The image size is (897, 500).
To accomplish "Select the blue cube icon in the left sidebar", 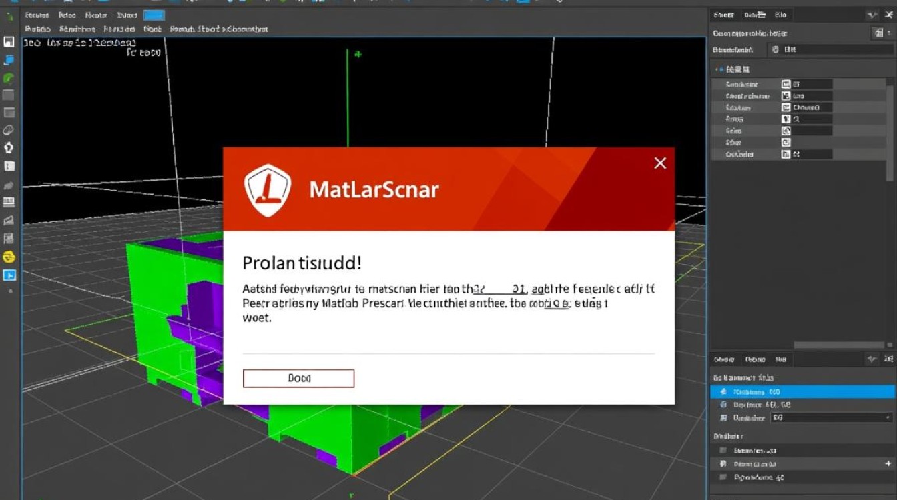I will [x=9, y=59].
